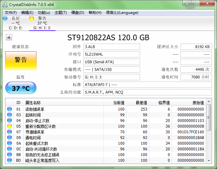The height and width of the screenshot is (169, 217).
Task: Open the 编辑(E) menu
Action: pos(27,13)
